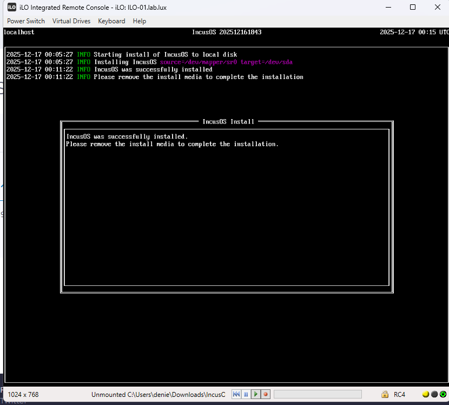Screen dimensions: 449x405
Task: Click the yellow status indicator light
Action: pos(425,395)
